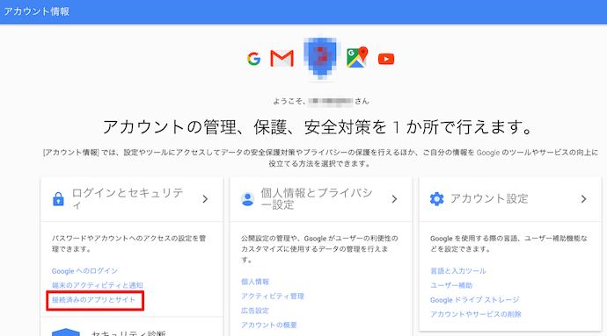Open アカウントやサービスの削除 link
607x336 pixels.
(x=476, y=314)
